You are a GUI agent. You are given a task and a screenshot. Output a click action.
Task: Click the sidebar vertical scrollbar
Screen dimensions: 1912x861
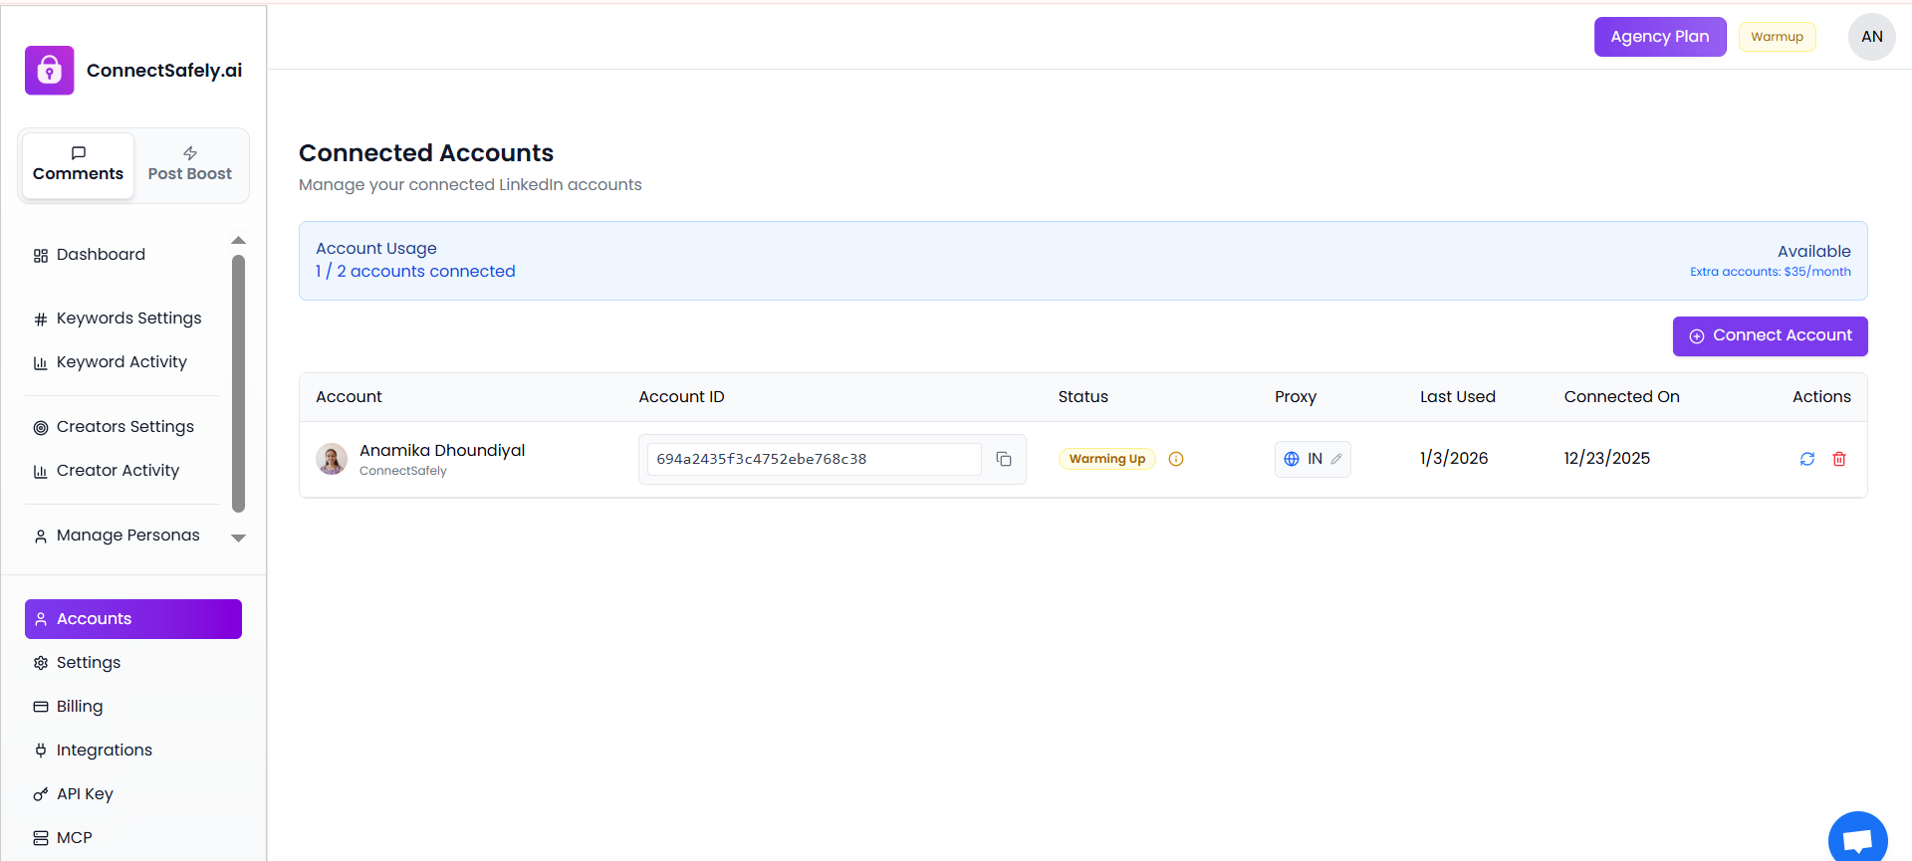(238, 383)
